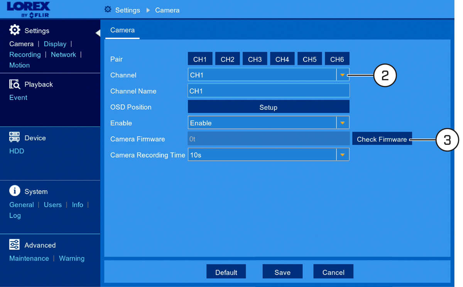Open Network settings

63,55
